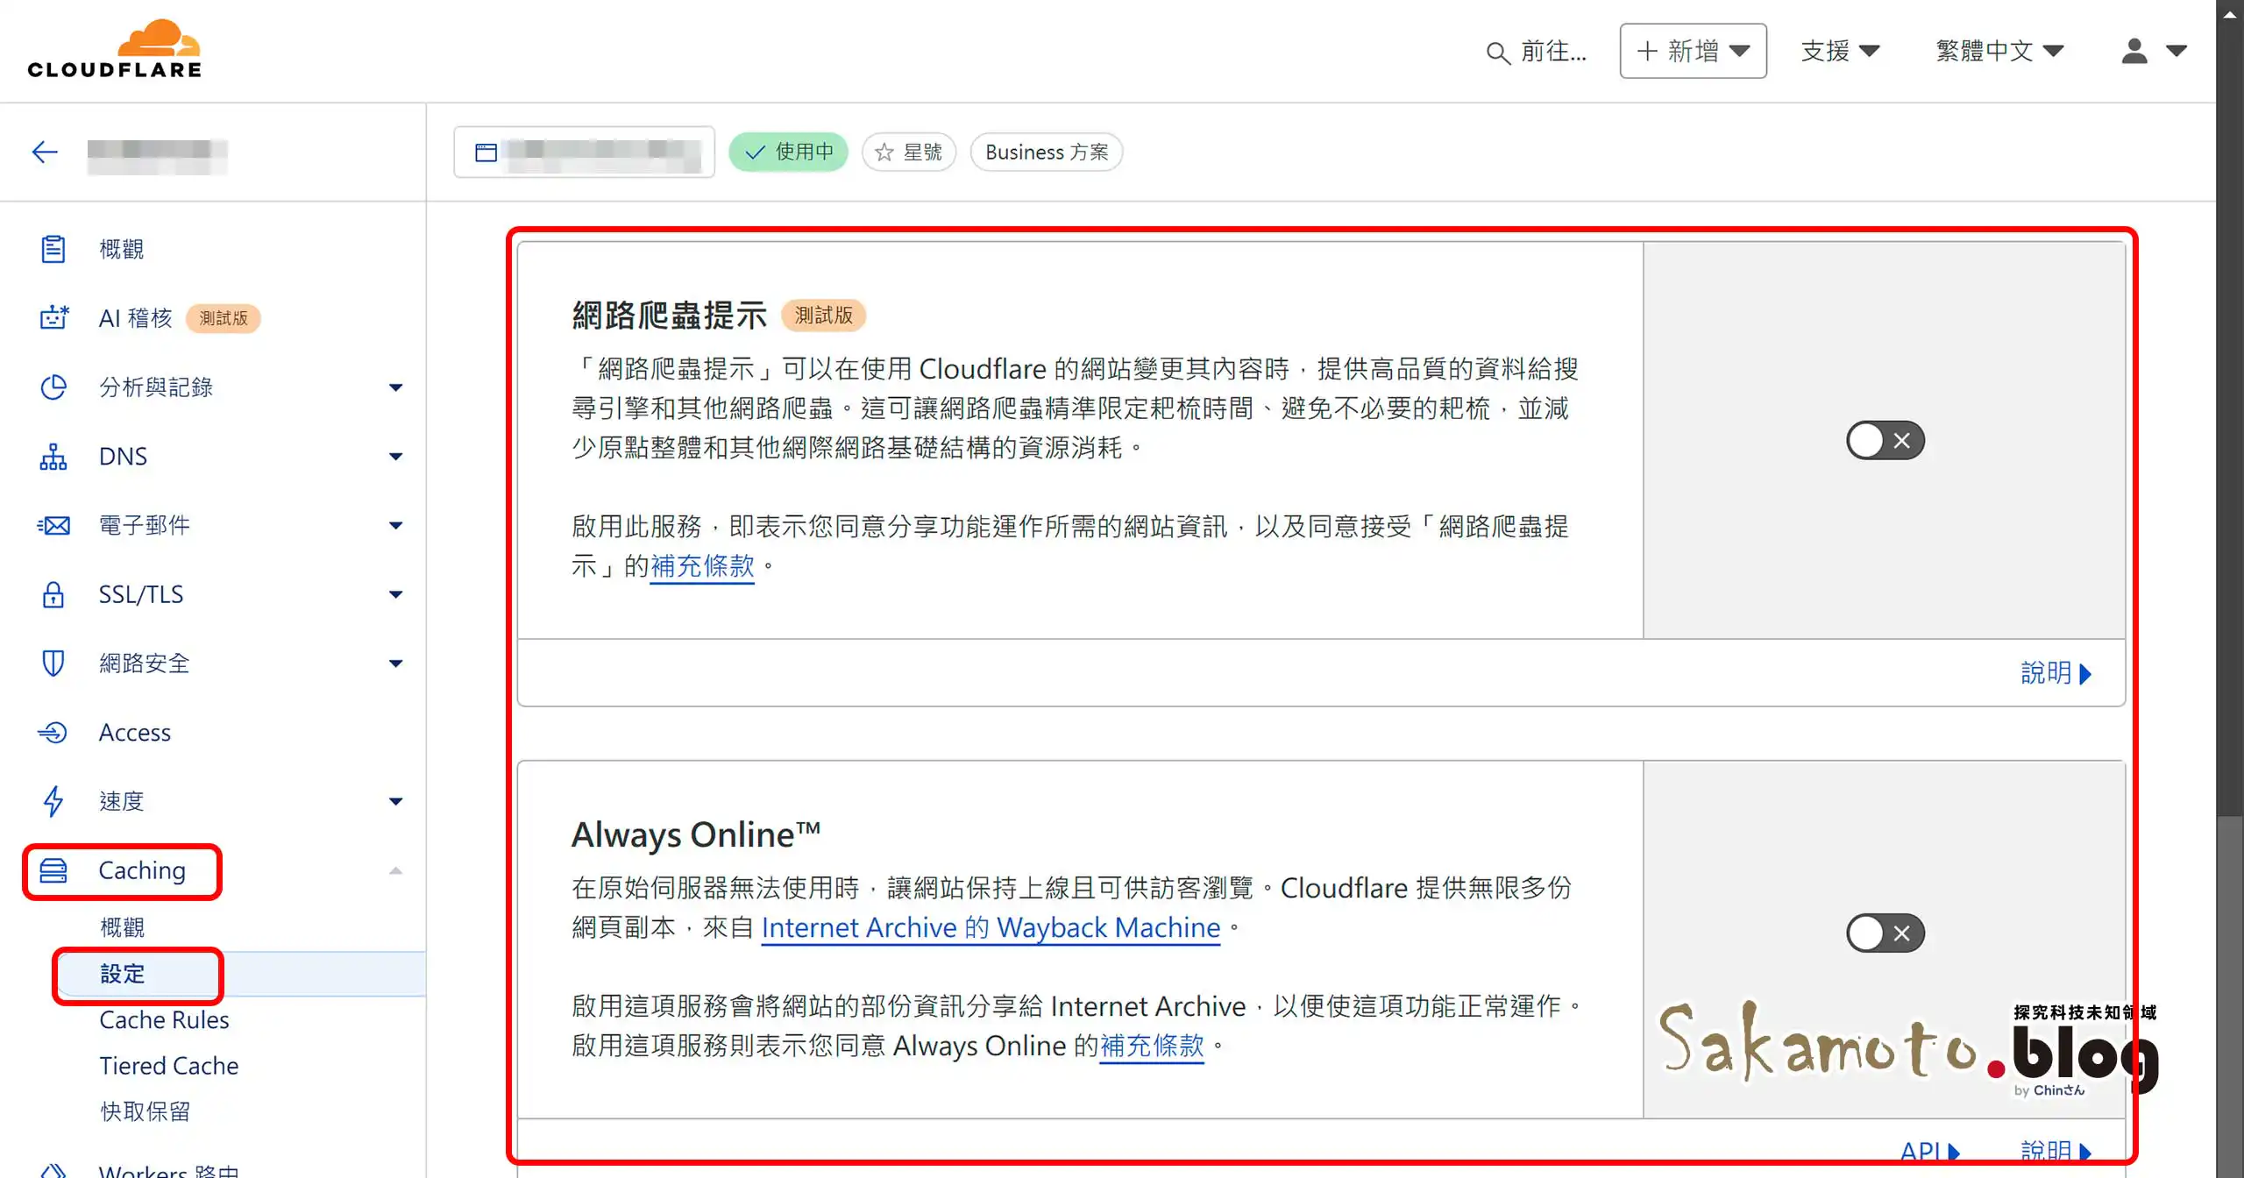Click the 網路安全 shield icon

[54, 664]
